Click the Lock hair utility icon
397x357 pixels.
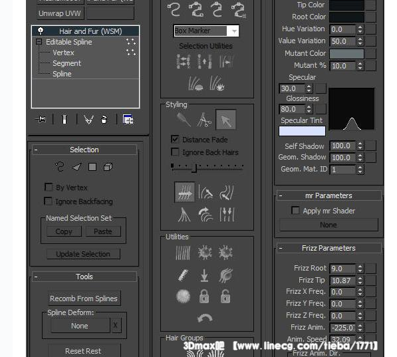click(x=204, y=297)
